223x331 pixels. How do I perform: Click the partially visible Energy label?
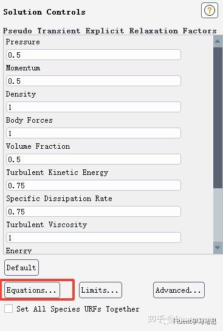pyautogui.click(x=19, y=251)
